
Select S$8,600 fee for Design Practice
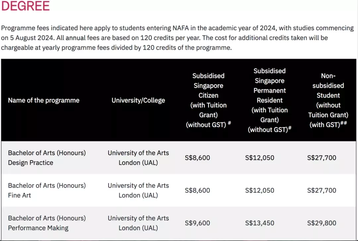tap(197, 158)
